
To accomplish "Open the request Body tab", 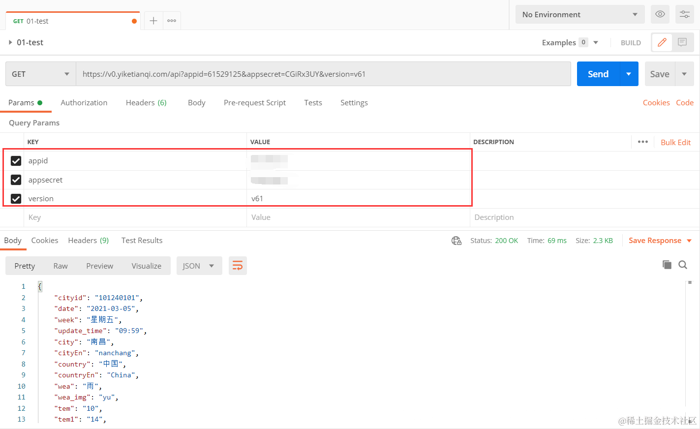I will [x=197, y=102].
